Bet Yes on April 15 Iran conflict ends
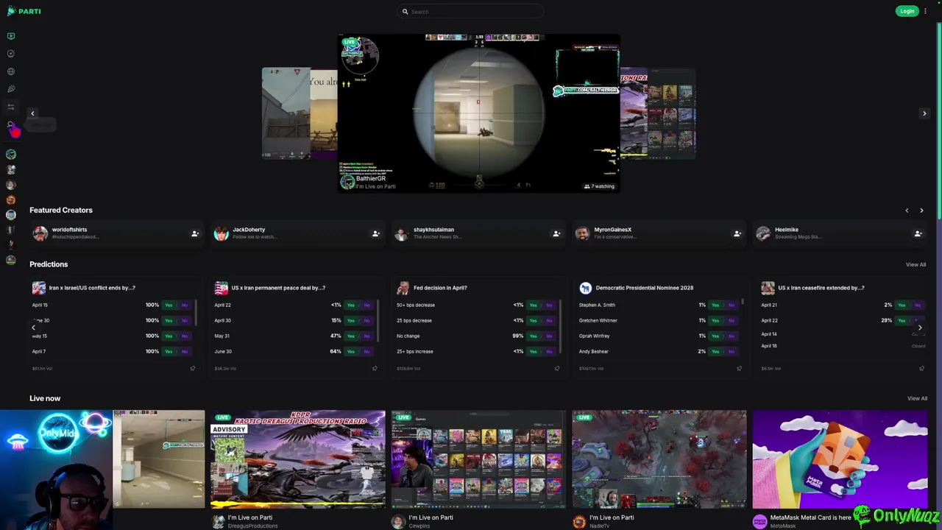The height and width of the screenshot is (530, 942). point(169,305)
